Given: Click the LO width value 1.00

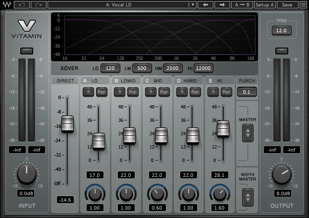Looking at the screenshot, I should tap(95, 208).
